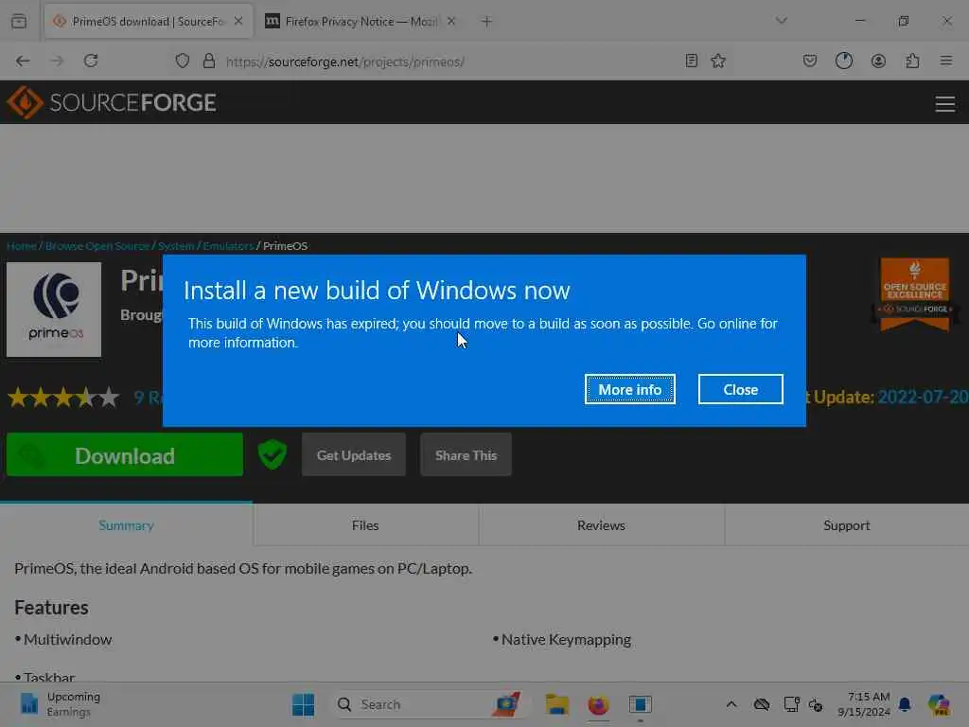The width and height of the screenshot is (969, 727).
Task: Open the Copilot taskbar icon
Action: click(x=939, y=704)
